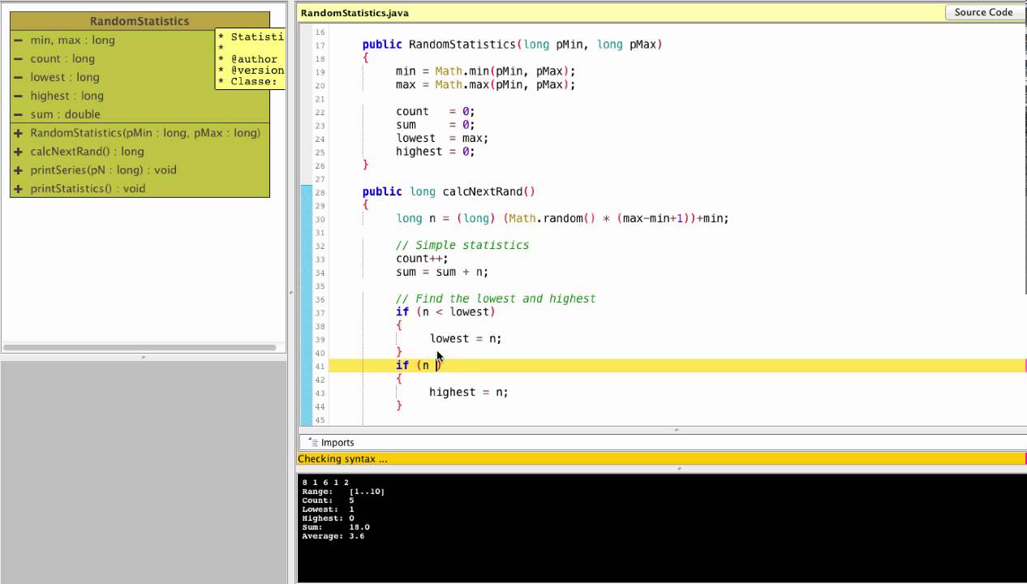Click the 'Checking syntax ...' status bar
The width and height of the screenshot is (1027, 584).
tap(661, 459)
